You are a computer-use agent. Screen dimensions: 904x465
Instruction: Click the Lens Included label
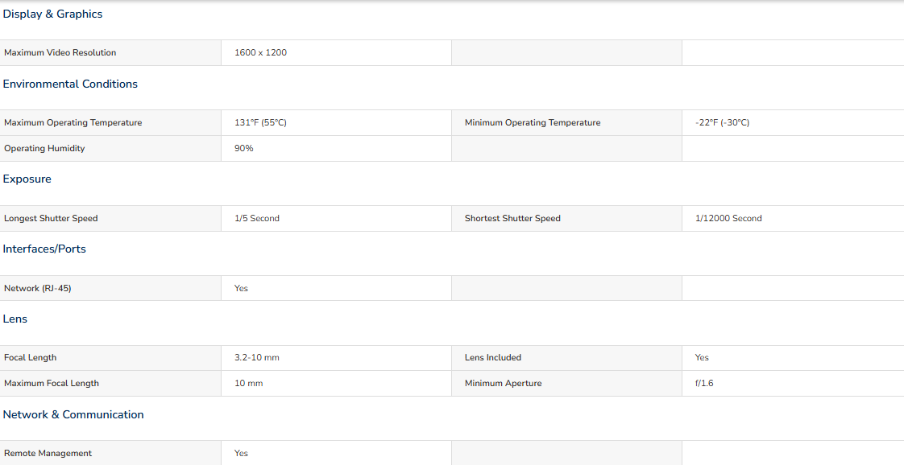(x=493, y=357)
